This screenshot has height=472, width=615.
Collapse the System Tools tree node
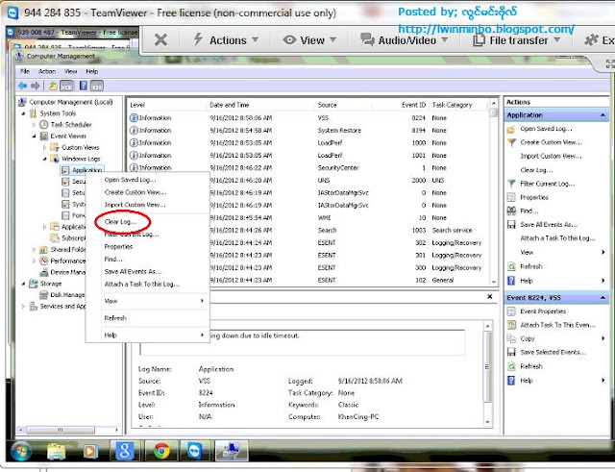point(23,113)
